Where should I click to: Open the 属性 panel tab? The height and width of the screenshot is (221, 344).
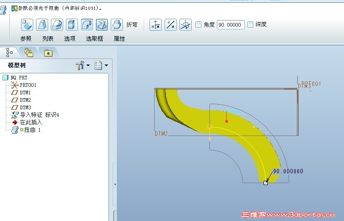point(119,39)
